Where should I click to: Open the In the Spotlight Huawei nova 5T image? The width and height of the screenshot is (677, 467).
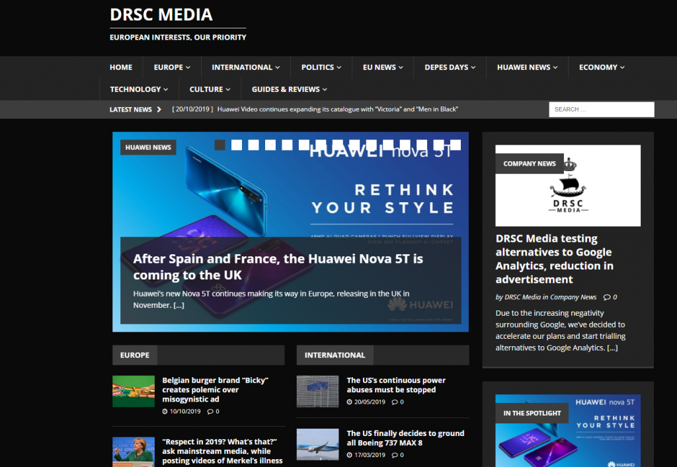[x=568, y=431]
